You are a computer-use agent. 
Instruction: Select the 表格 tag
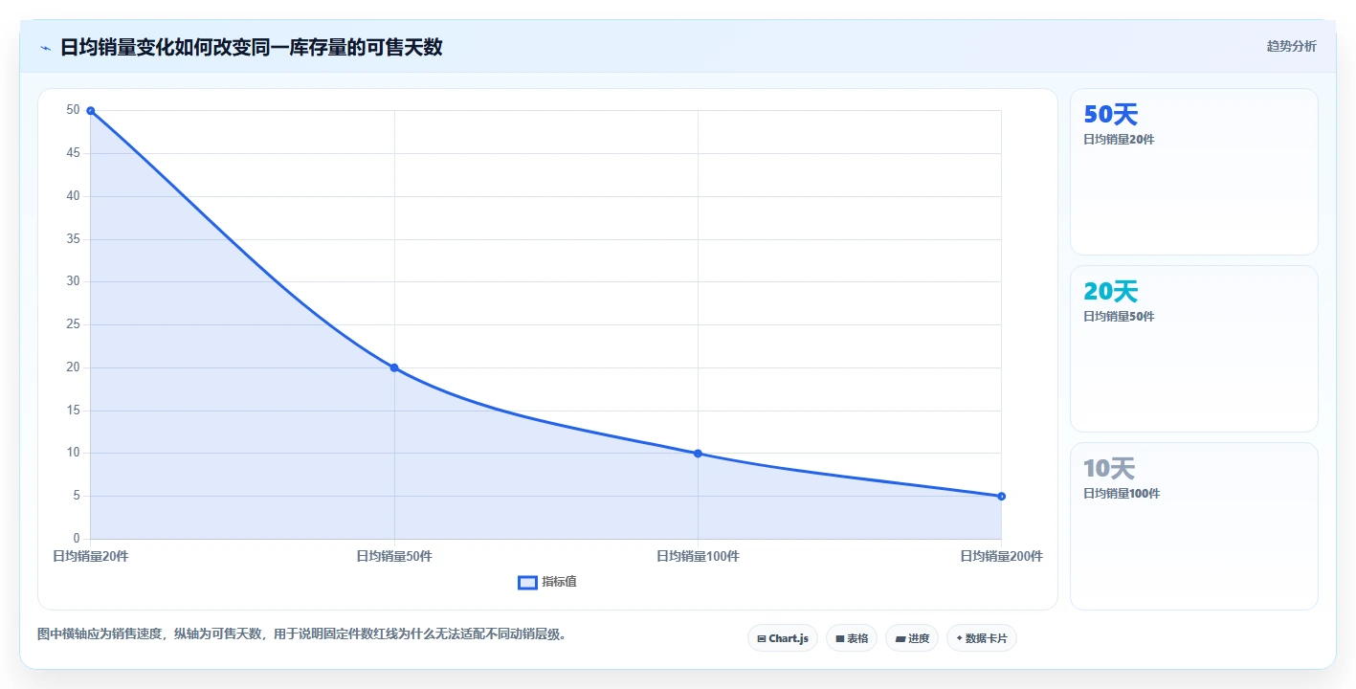click(851, 638)
